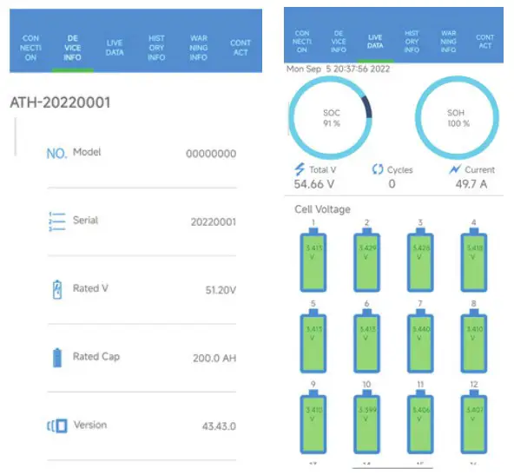Viewport: 514px width, 475px height.
Task: Open CONTACT tab in right screen
Action: 484,42
